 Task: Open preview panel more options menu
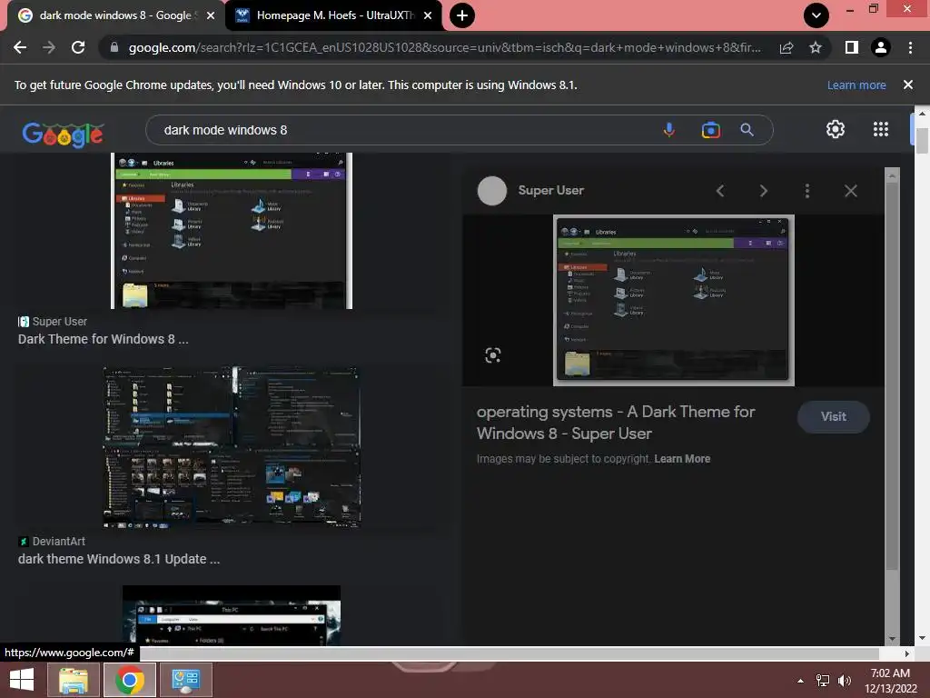(807, 191)
